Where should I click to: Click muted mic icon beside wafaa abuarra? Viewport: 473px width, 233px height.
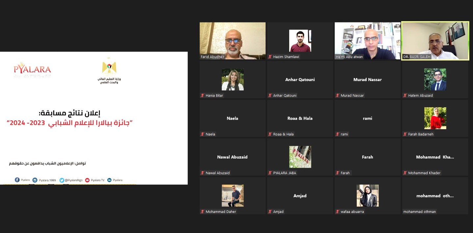tap(338, 212)
